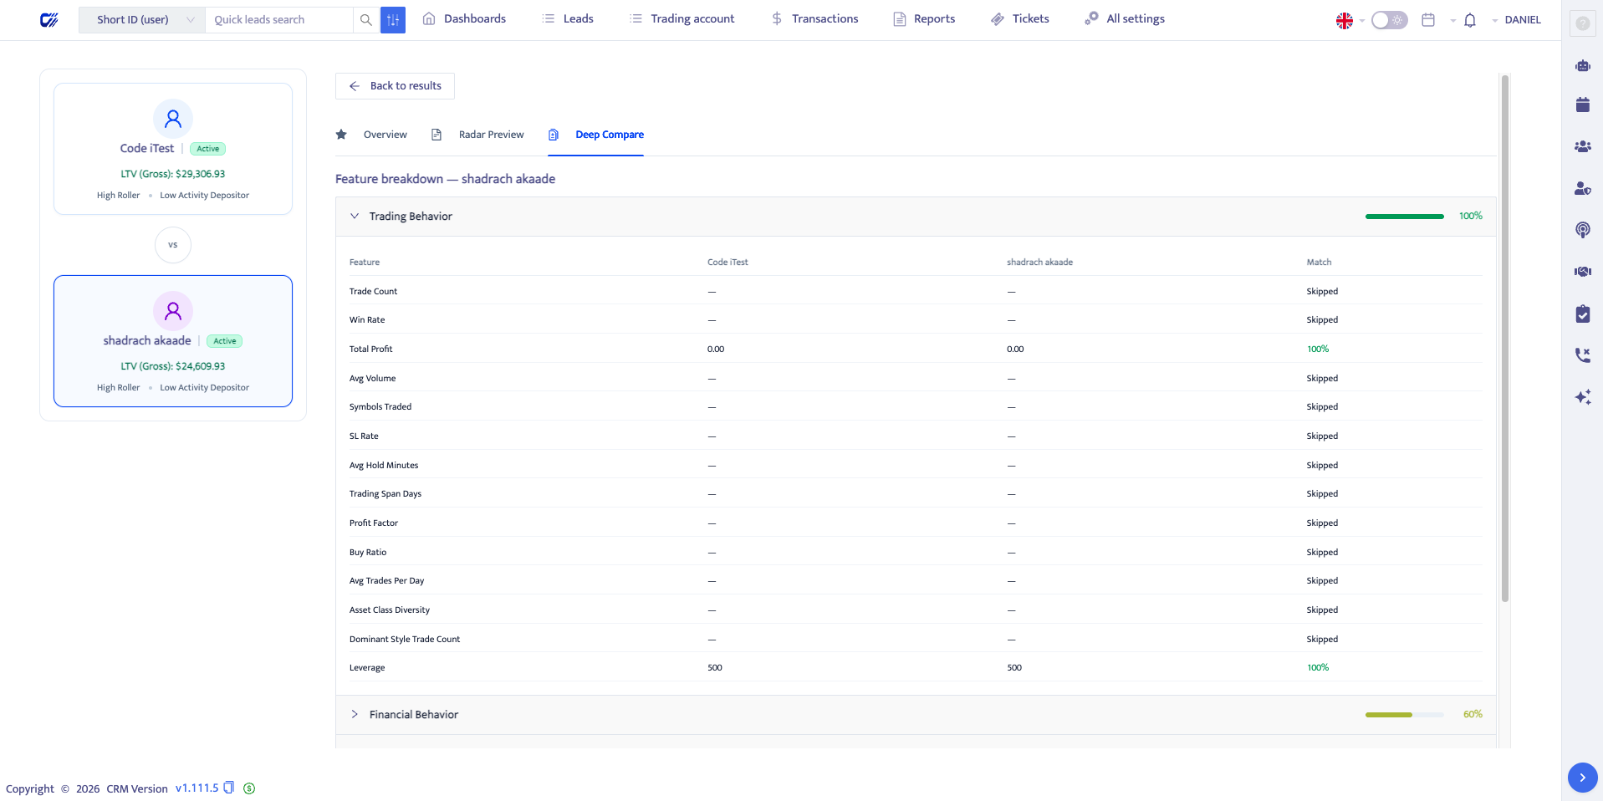Click the Overview star icon
This screenshot has width=1603, height=801.
tap(341, 135)
